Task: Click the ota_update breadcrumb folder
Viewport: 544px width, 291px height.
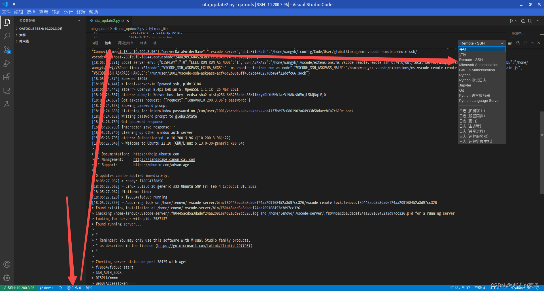Action: coord(99,29)
